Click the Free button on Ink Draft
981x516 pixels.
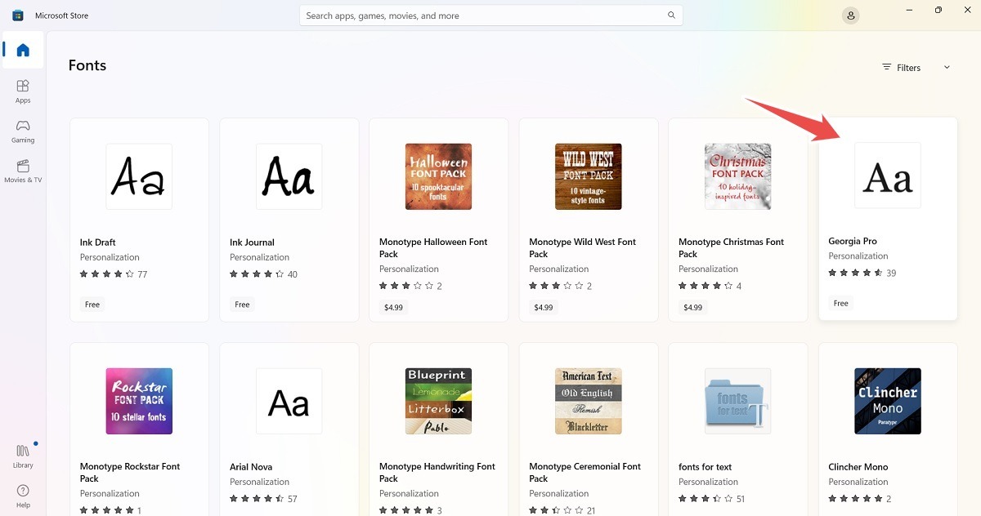point(92,304)
